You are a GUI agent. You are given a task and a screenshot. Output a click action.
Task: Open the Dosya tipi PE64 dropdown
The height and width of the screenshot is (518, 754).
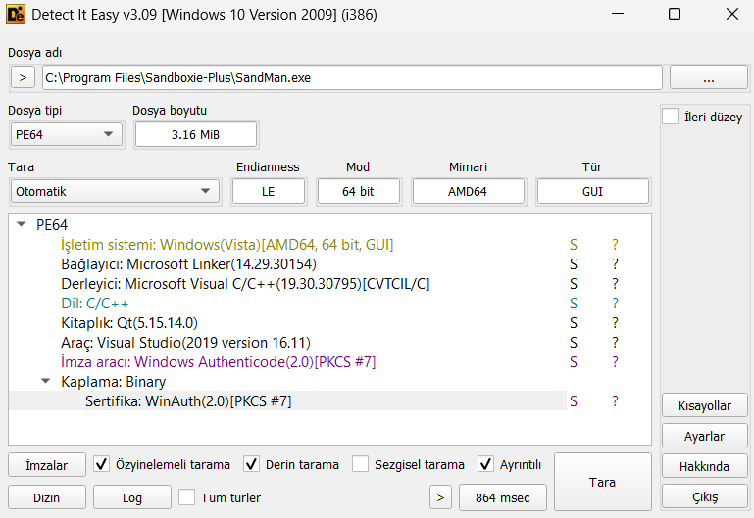pyautogui.click(x=66, y=135)
